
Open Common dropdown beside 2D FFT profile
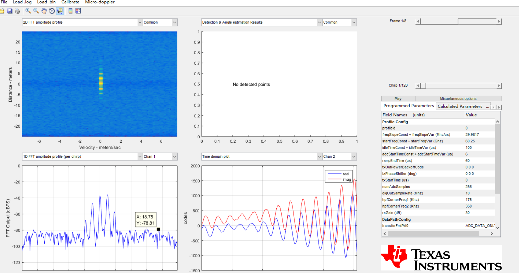(x=160, y=22)
